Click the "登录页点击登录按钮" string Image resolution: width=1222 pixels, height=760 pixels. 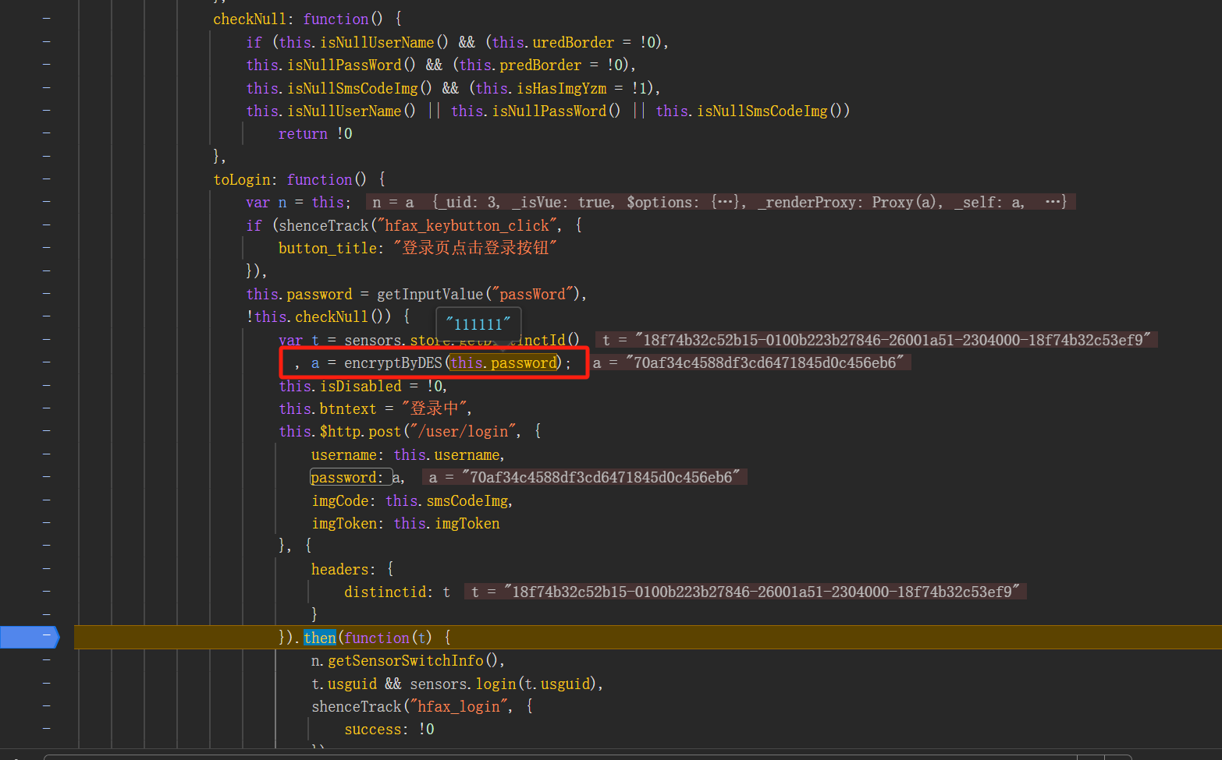pos(475,248)
